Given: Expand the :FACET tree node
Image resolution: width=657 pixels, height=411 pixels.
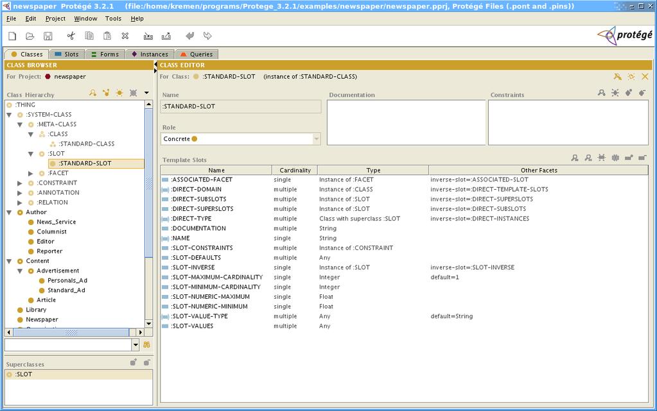Looking at the screenshot, I should (31, 173).
